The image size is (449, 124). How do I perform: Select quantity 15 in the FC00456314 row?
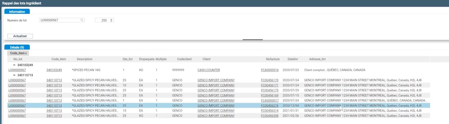(x=124, y=111)
